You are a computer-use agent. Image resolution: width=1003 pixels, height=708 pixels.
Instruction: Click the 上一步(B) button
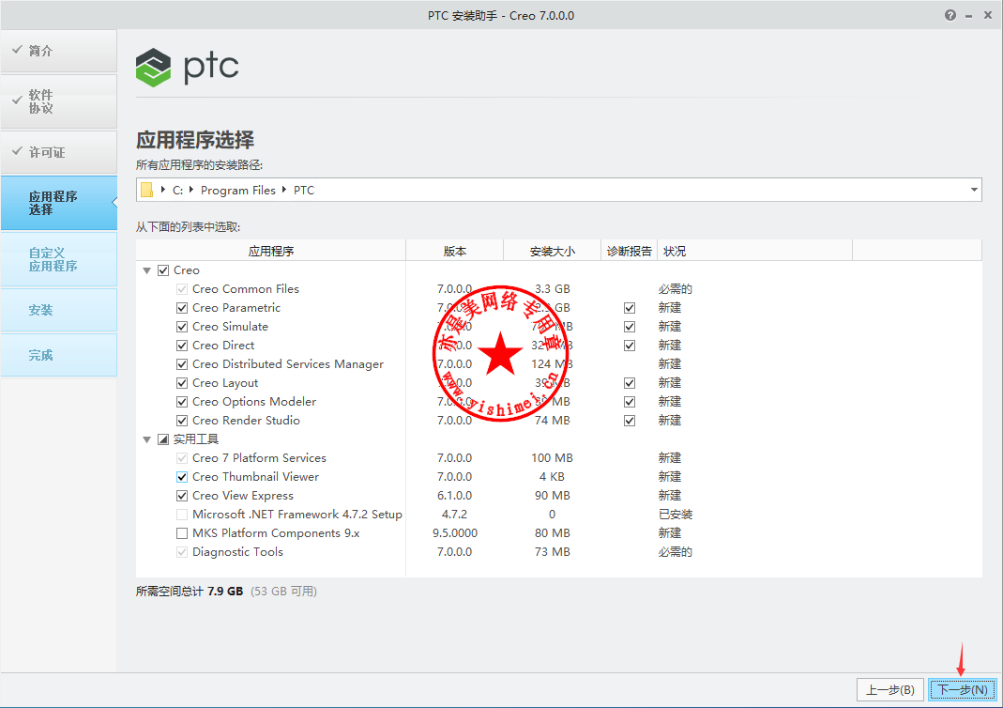tap(890, 690)
